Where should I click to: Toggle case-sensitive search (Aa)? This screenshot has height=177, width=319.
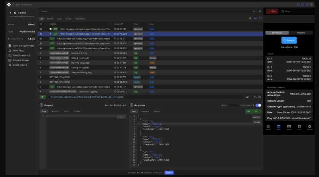pos(254,12)
